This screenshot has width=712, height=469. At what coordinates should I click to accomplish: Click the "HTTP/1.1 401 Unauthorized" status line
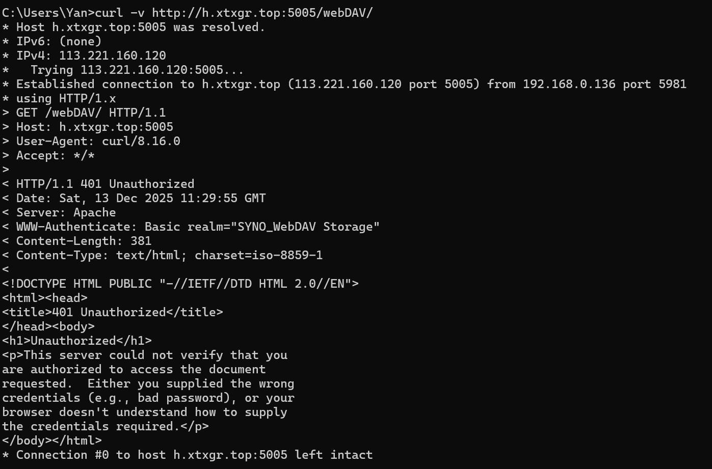[x=105, y=184]
